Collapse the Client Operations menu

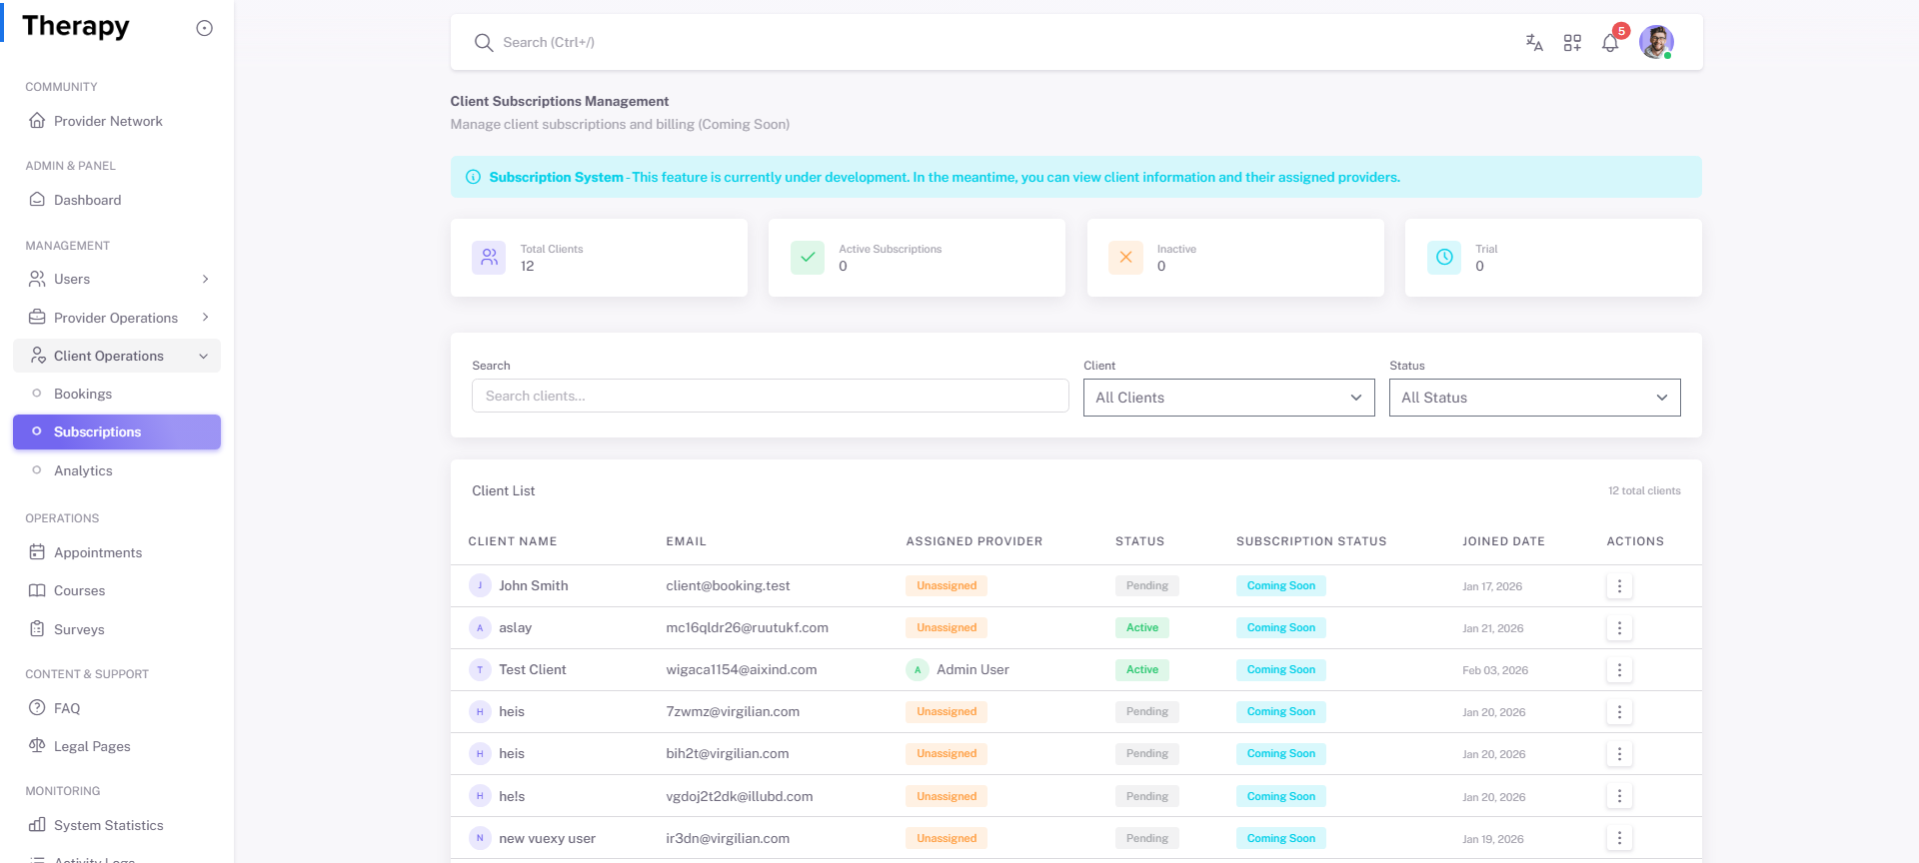point(117,356)
